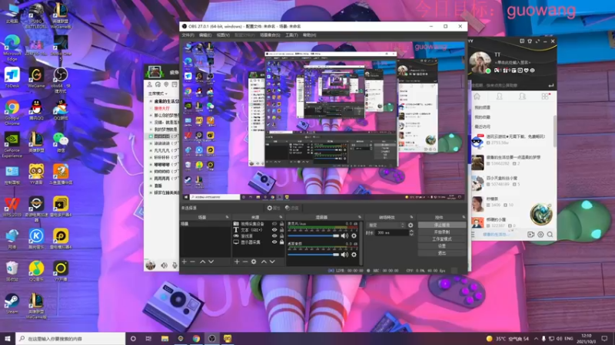Image resolution: width=615 pixels, height=345 pixels.
Task: Expand My Favorites section in YY window
Action: point(483,117)
